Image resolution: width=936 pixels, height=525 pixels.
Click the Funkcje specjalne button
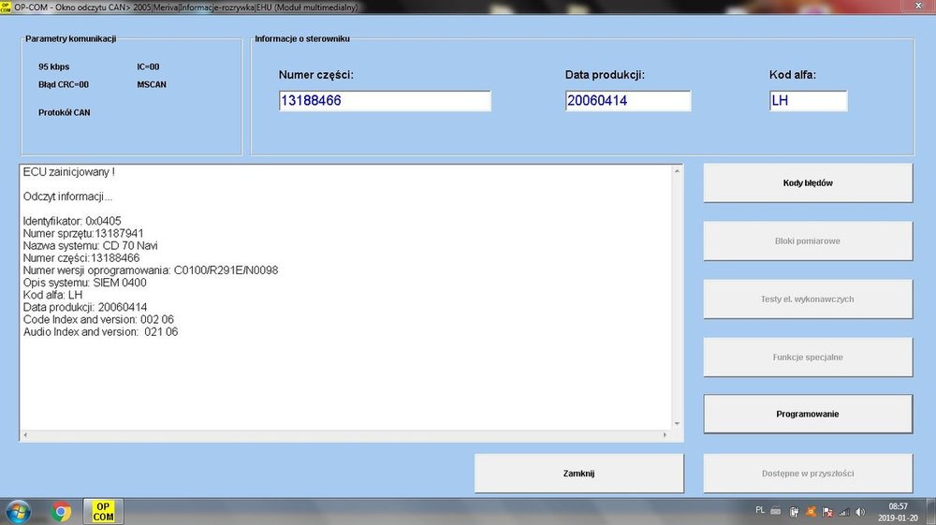(808, 357)
